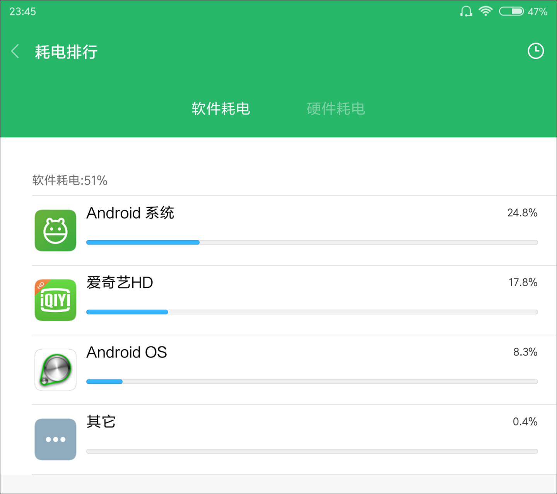Click the 24.8% percentage label
The image size is (557, 494).
tap(523, 212)
